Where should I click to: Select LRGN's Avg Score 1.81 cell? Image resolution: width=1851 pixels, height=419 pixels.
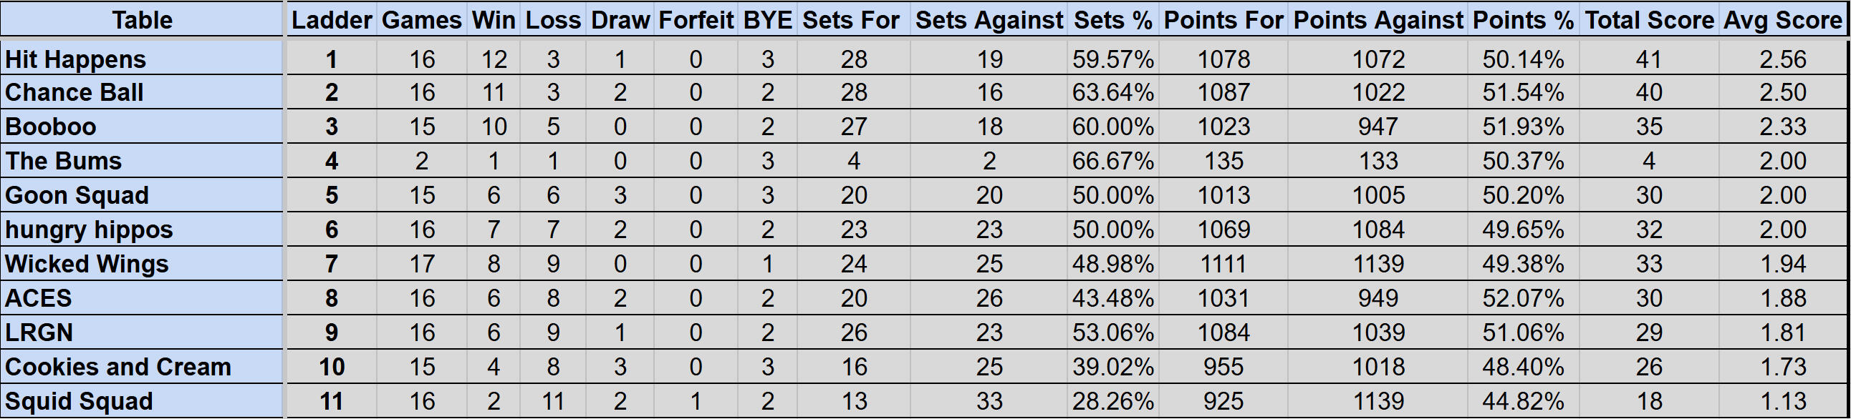pyautogui.click(x=1783, y=332)
